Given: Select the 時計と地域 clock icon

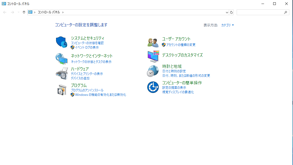Looking at the screenshot, I should pyautogui.click(x=153, y=71).
